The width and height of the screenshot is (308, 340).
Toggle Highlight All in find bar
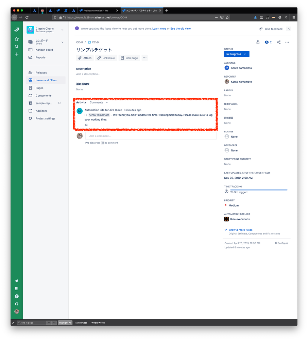[x=65, y=323]
